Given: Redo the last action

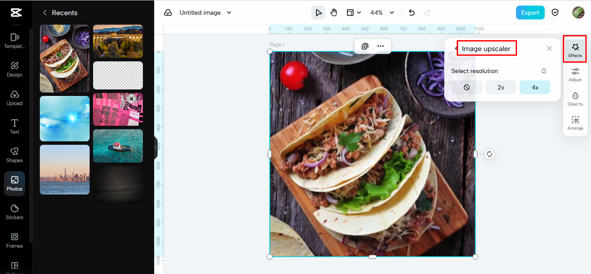Looking at the screenshot, I should pyautogui.click(x=428, y=13).
